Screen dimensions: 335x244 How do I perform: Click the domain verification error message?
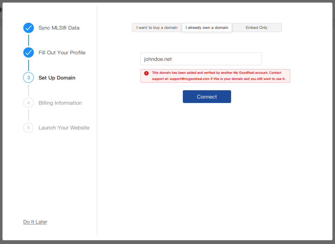click(x=215, y=75)
